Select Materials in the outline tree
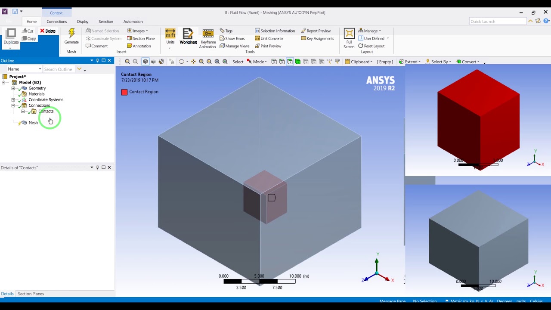 [x=36, y=94]
